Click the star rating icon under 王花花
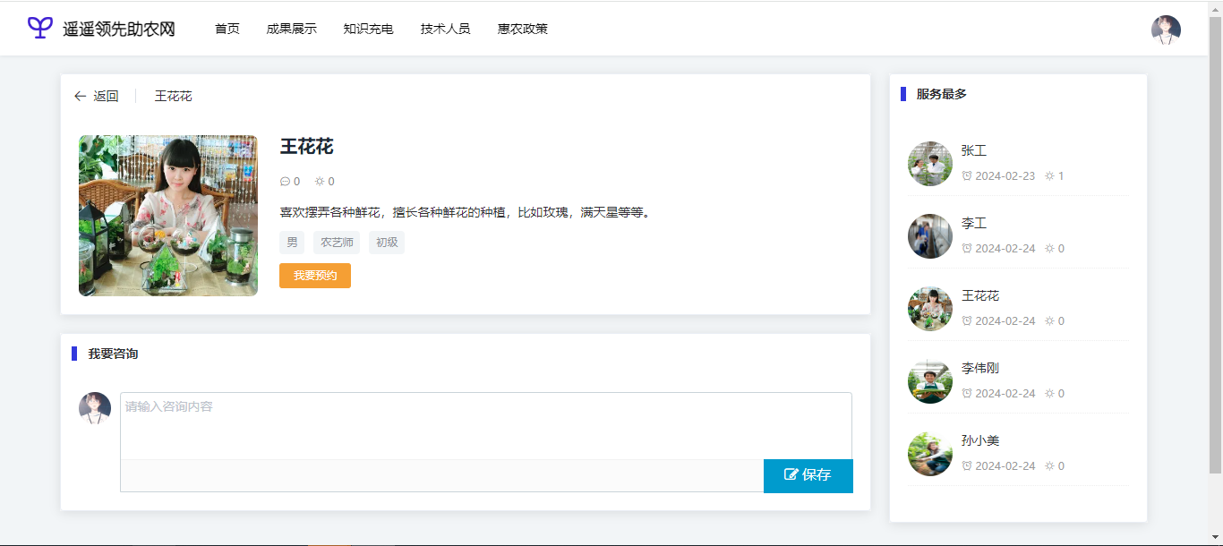 click(x=320, y=182)
